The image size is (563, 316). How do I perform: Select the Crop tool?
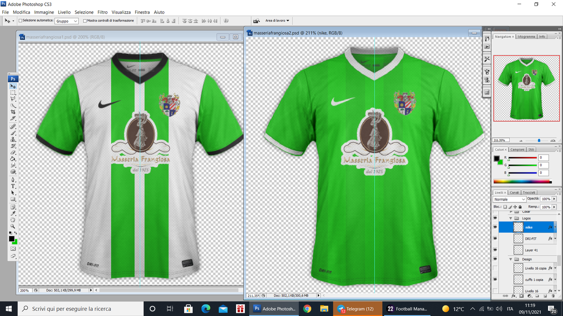(x=13, y=112)
